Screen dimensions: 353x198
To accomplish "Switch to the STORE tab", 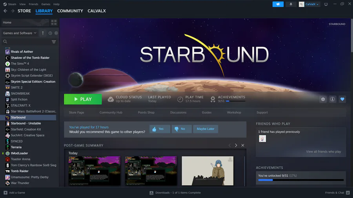I will click(x=24, y=11).
